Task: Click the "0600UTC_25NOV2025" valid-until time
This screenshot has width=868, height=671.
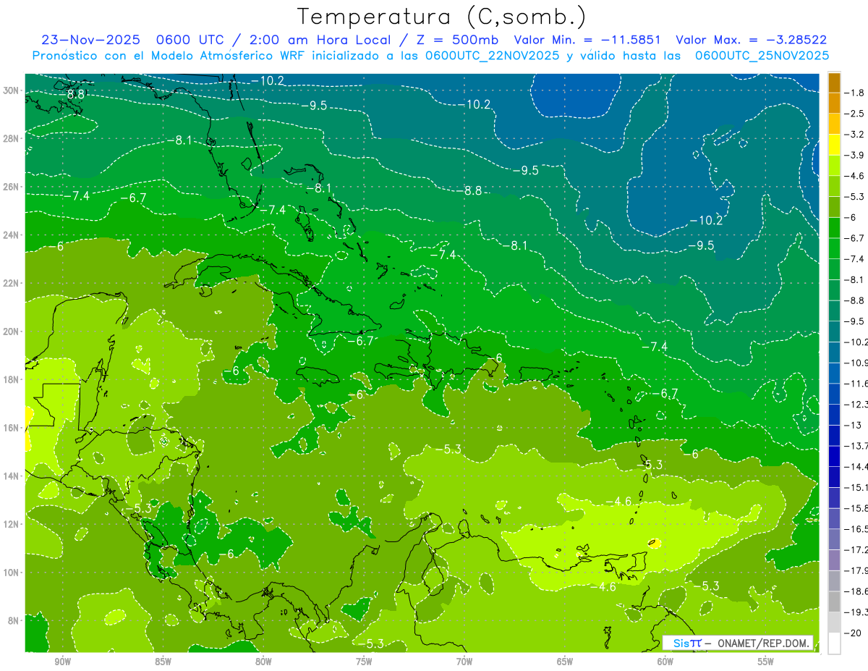Action: (x=762, y=56)
